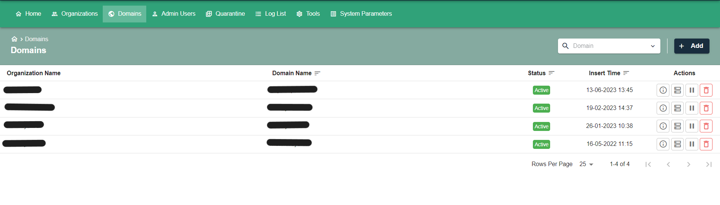The height and width of the screenshot is (205, 720).
Task: Go to the first page
Action: point(648,164)
